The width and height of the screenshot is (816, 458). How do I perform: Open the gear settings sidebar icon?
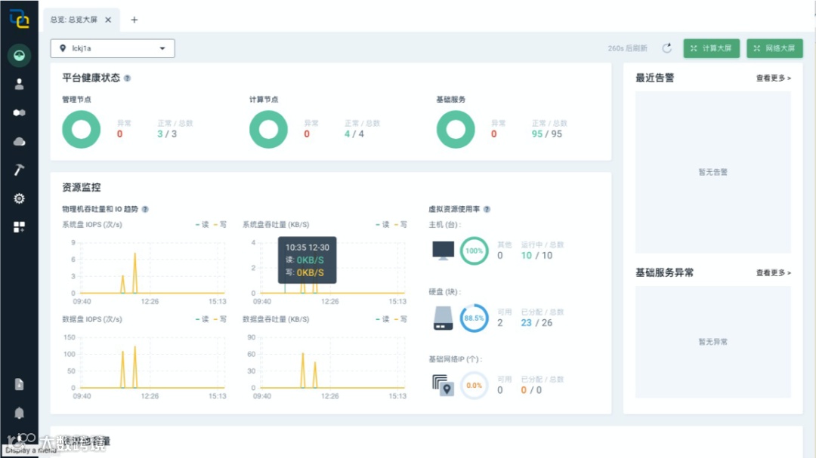(x=19, y=198)
